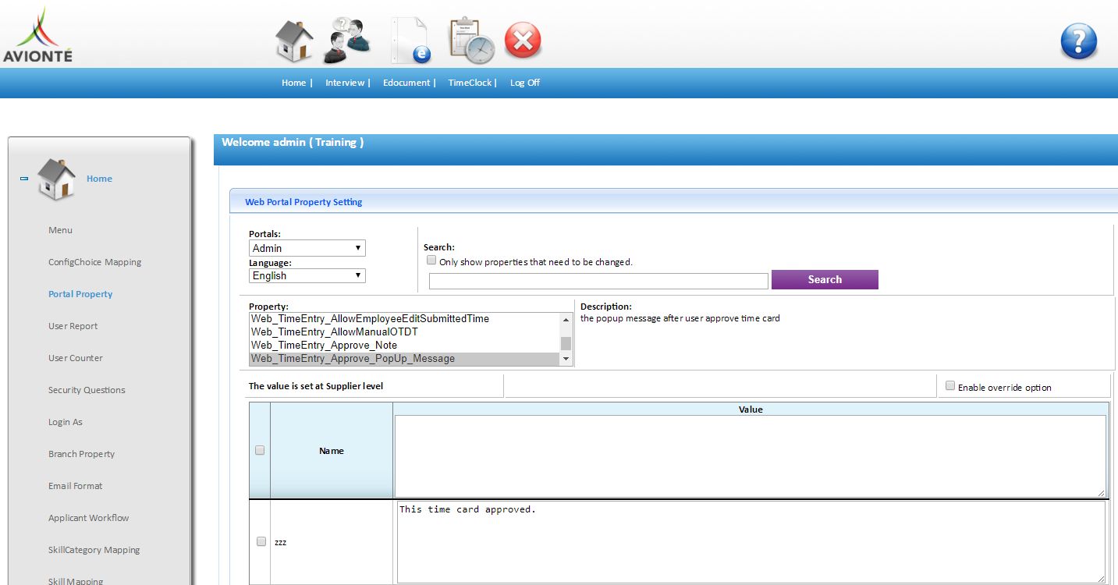Select Web_TimeEntry_Approve_Note property
This screenshot has width=1118, height=585.
click(x=404, y=346)
